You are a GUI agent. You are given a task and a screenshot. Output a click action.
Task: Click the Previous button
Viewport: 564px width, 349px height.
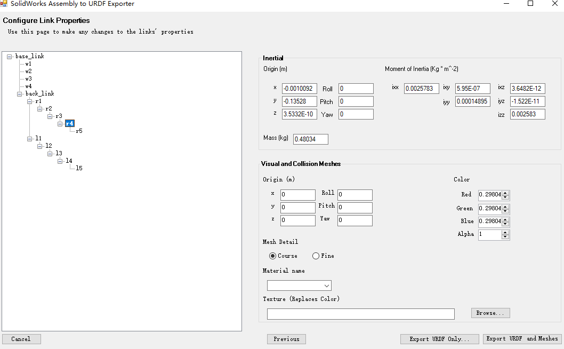pos(286,339)
